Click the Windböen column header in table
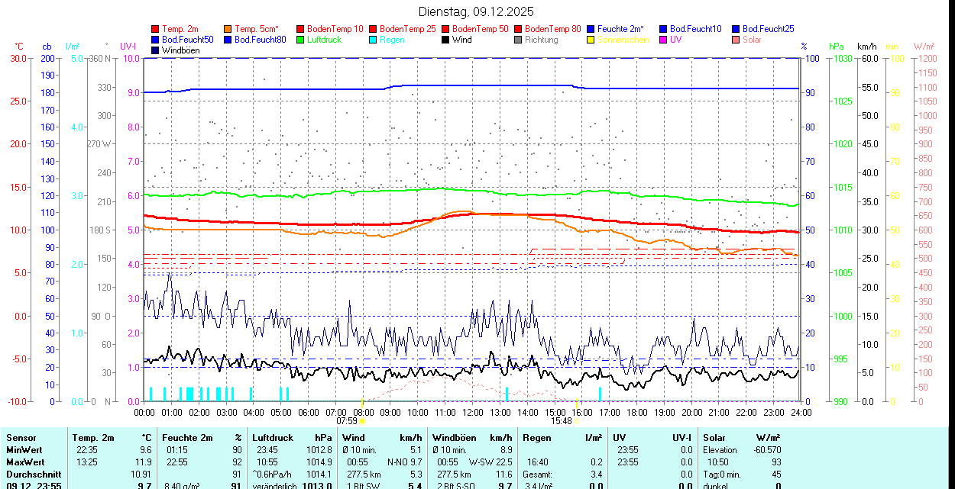This screenshot has height=489, width=955. pyautogui.click(x=455, y=438)
